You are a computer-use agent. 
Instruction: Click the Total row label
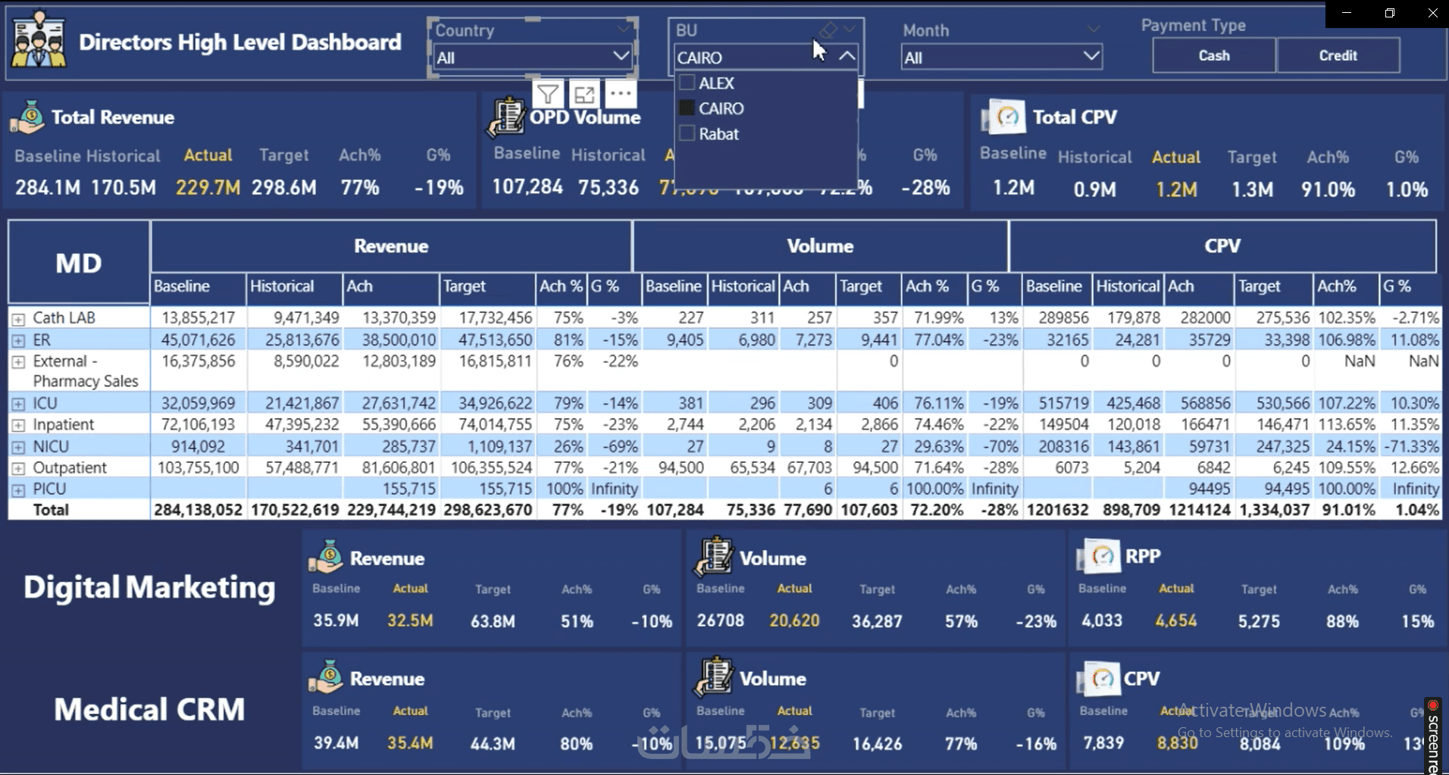click(x=51, y=510)
